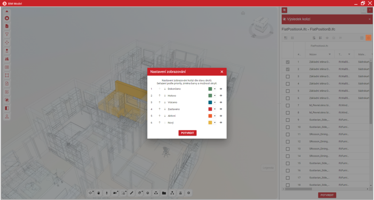
Task: Open settings gear in bottom toolbar
Action: pyautogui.click(x=189, y=193)
